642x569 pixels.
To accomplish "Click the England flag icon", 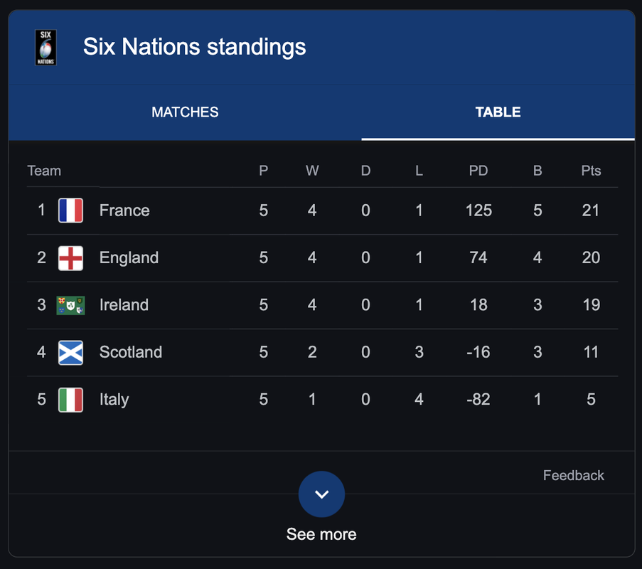I will pyautogui.click(x=70, y=257).
